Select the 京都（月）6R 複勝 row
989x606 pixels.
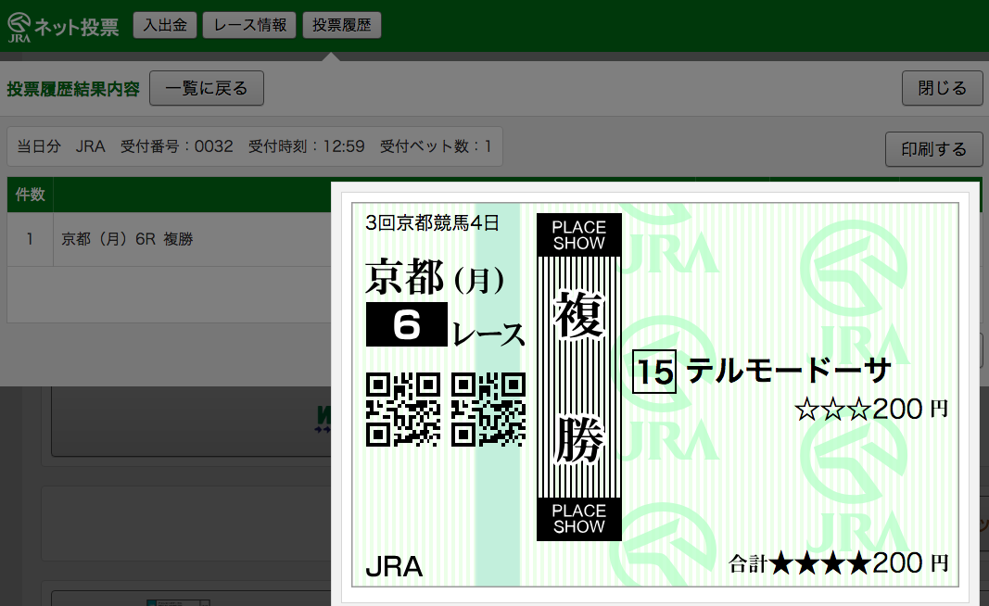(x=169, y=239)
